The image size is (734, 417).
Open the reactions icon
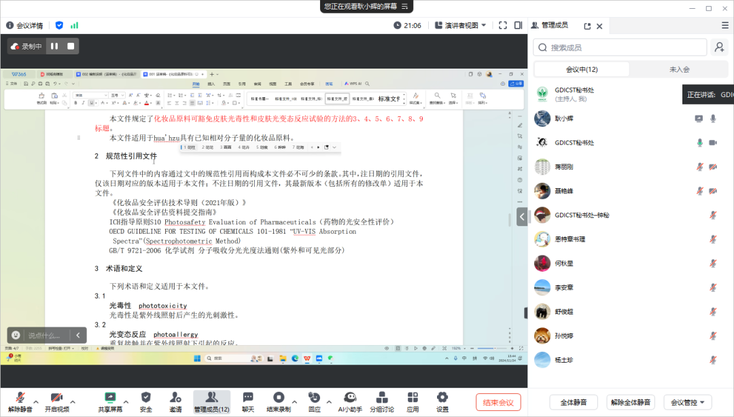click(314, 397)
